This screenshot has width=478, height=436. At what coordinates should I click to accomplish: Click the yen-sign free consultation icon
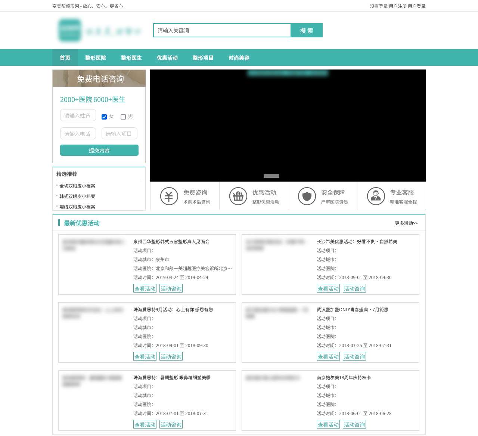(x=169, y=196)
